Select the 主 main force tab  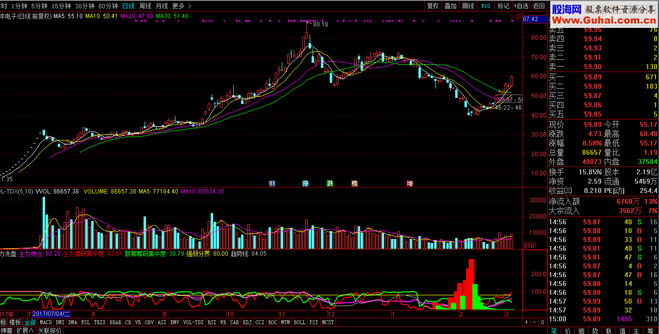[636, 330]
